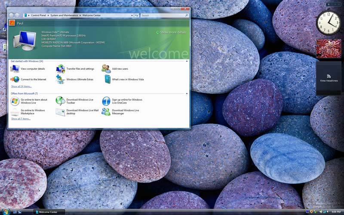Collapse the Offers from Microsoft section
Screen dimensions: 344x215
point(187,93)
